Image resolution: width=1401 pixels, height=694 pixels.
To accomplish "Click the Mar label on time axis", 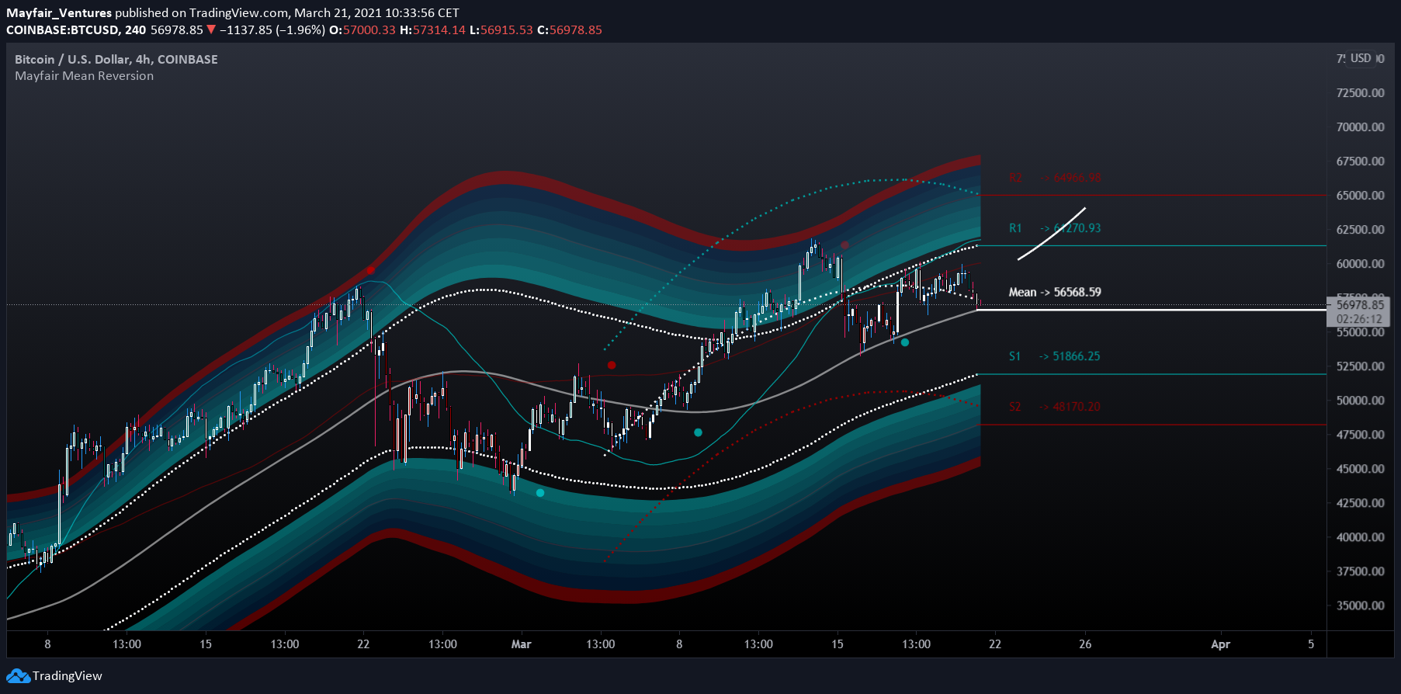I will click(x=522, y=644).
